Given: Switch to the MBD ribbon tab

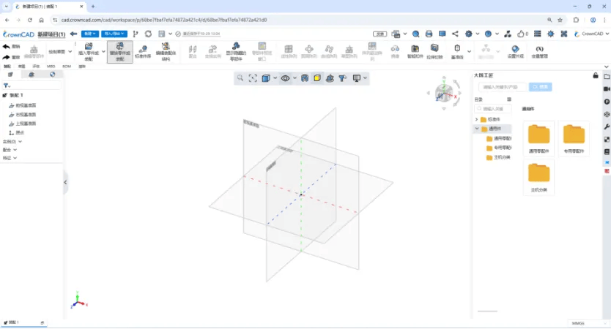Looking at the screenshot, I should coord(51,66).
